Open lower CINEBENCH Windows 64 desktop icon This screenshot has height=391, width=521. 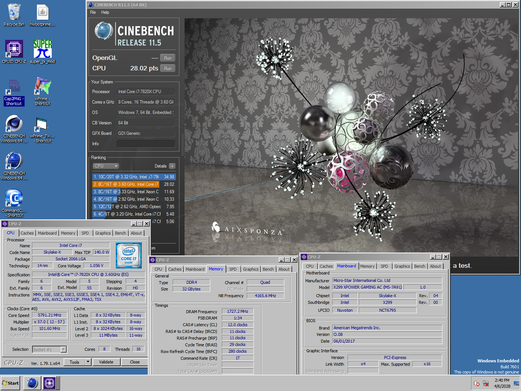tap(14, 166)
